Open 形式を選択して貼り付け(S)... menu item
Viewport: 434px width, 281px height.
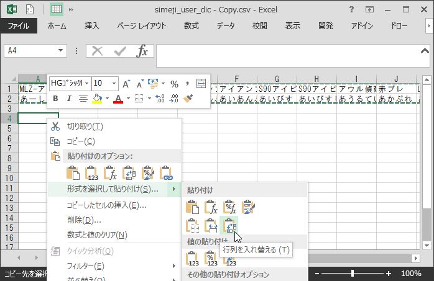pyautogui.click(x=114, y=189)
